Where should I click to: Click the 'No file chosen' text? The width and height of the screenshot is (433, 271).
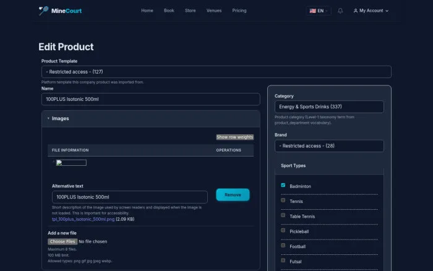pos(93,241)
